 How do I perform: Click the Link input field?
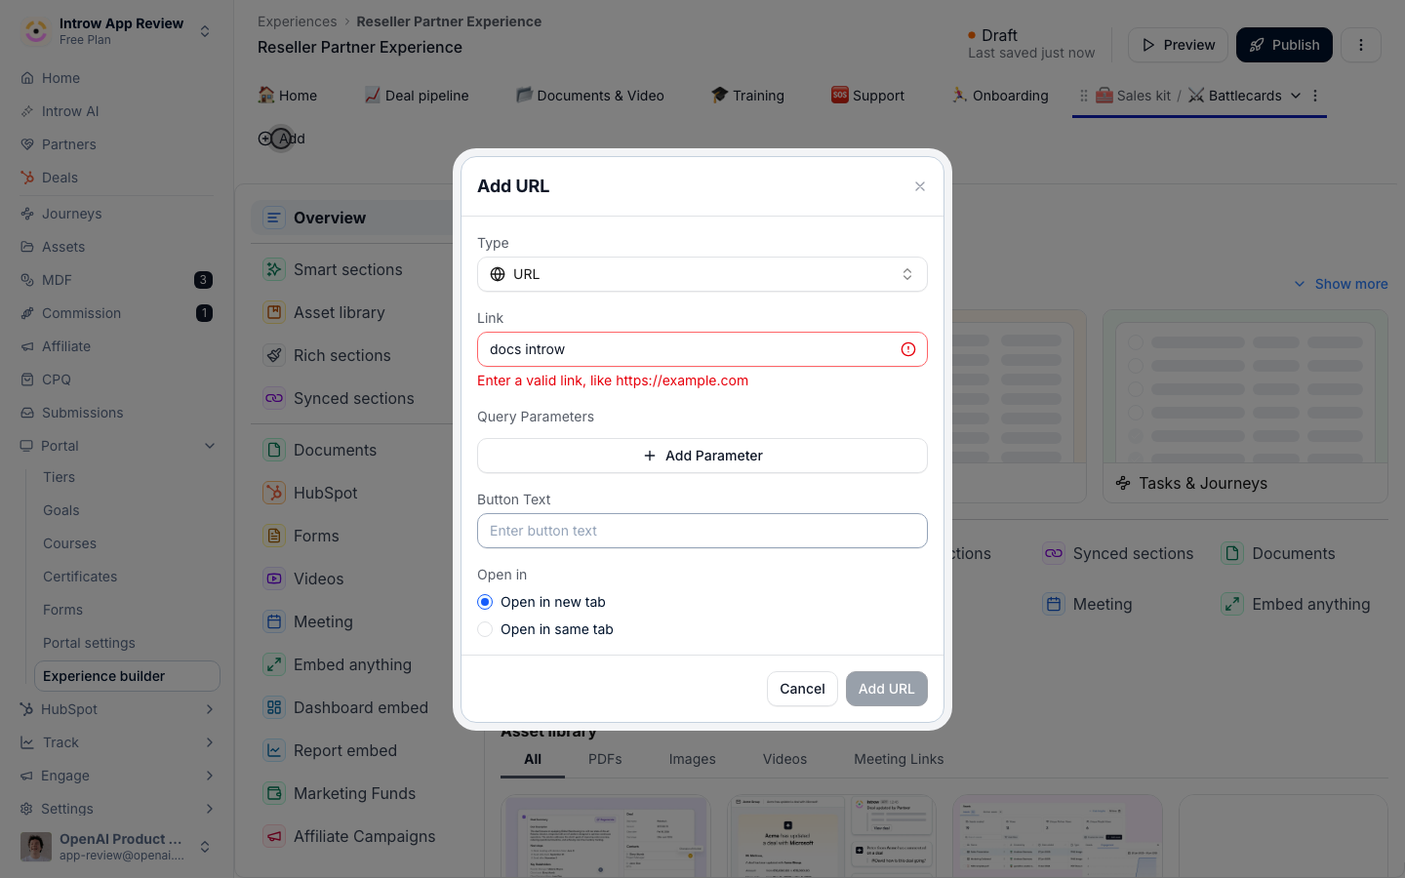702,349
